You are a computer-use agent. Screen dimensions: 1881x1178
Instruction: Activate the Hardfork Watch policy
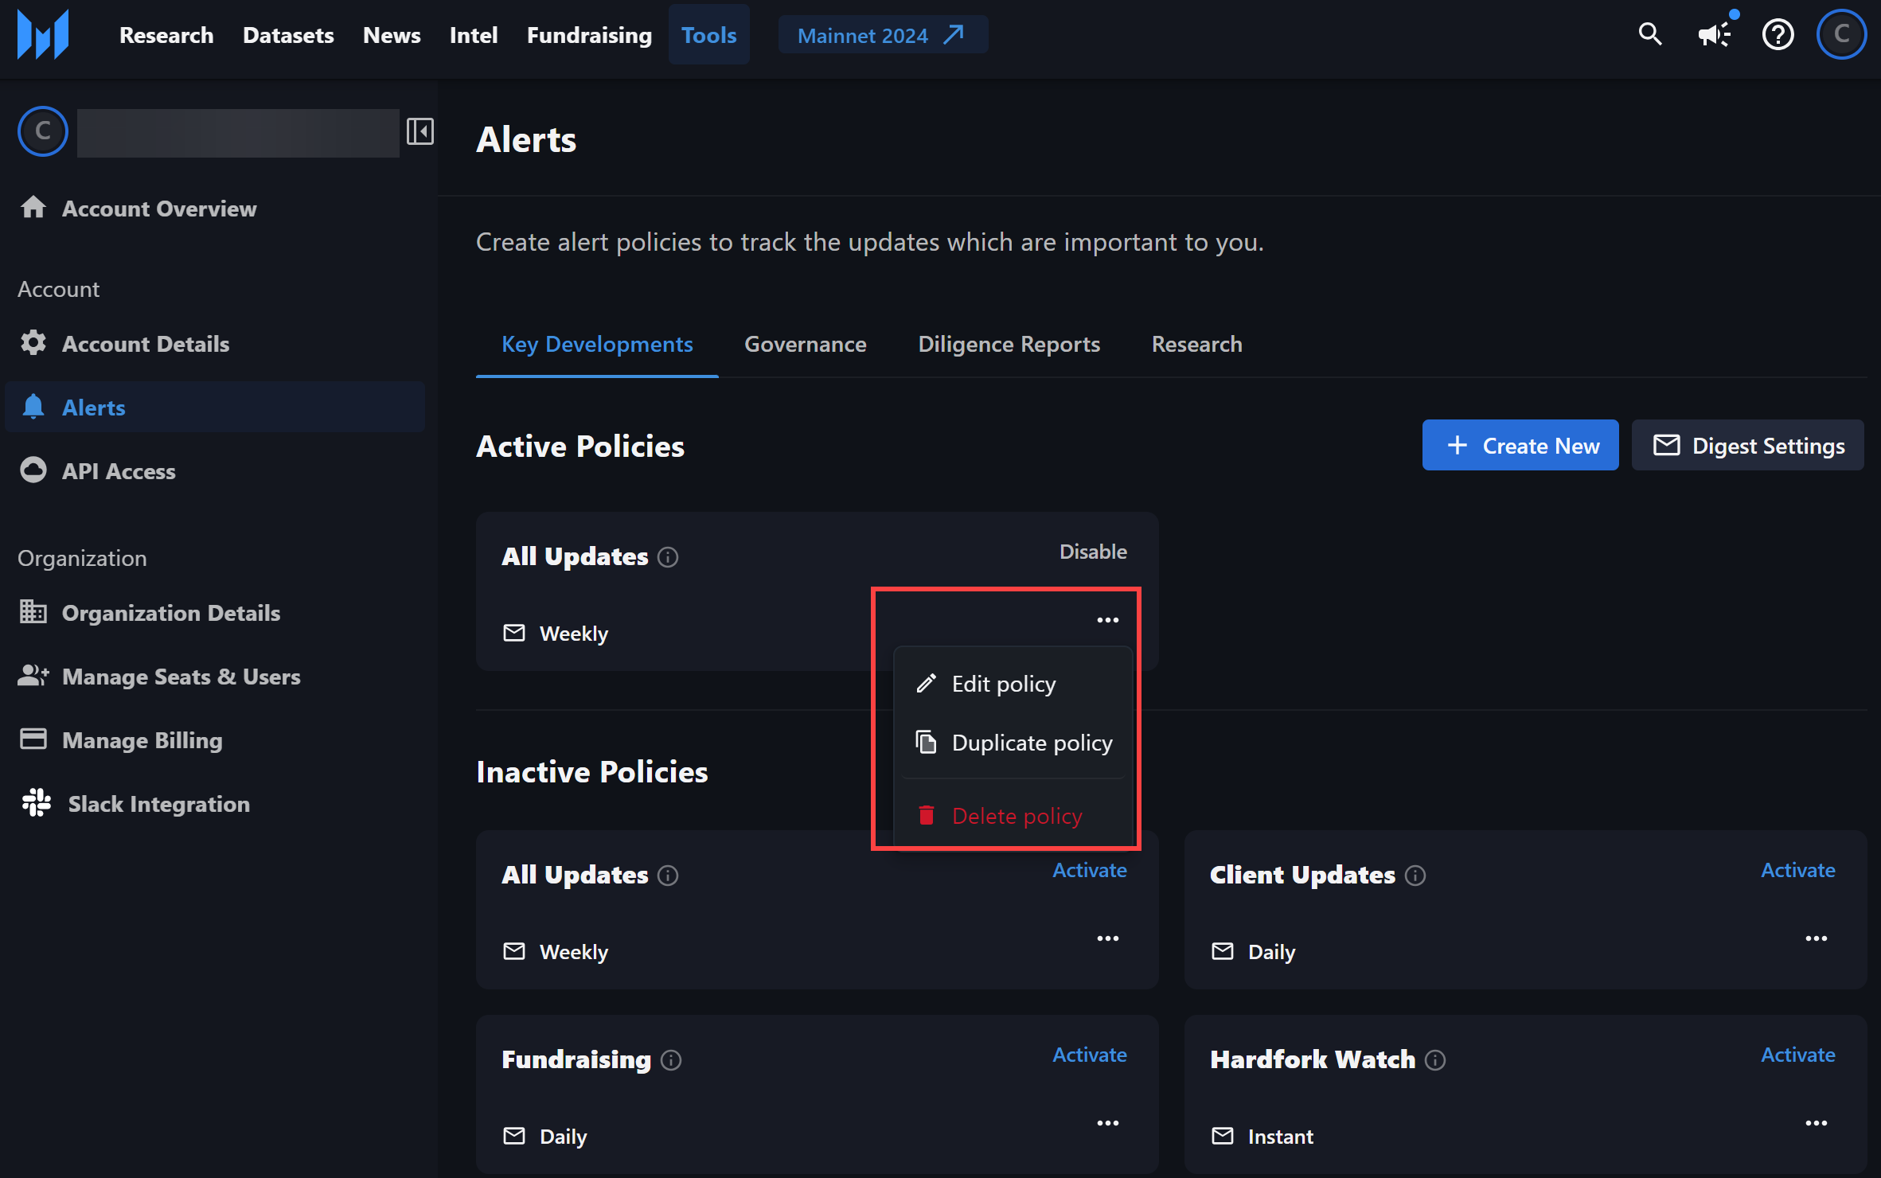pos(1797,1055)
